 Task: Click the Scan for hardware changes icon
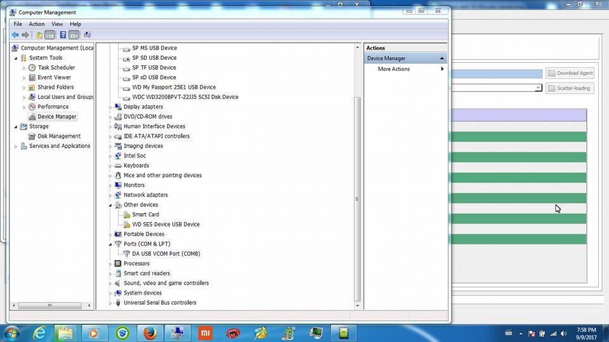click(x=87, y=35)
